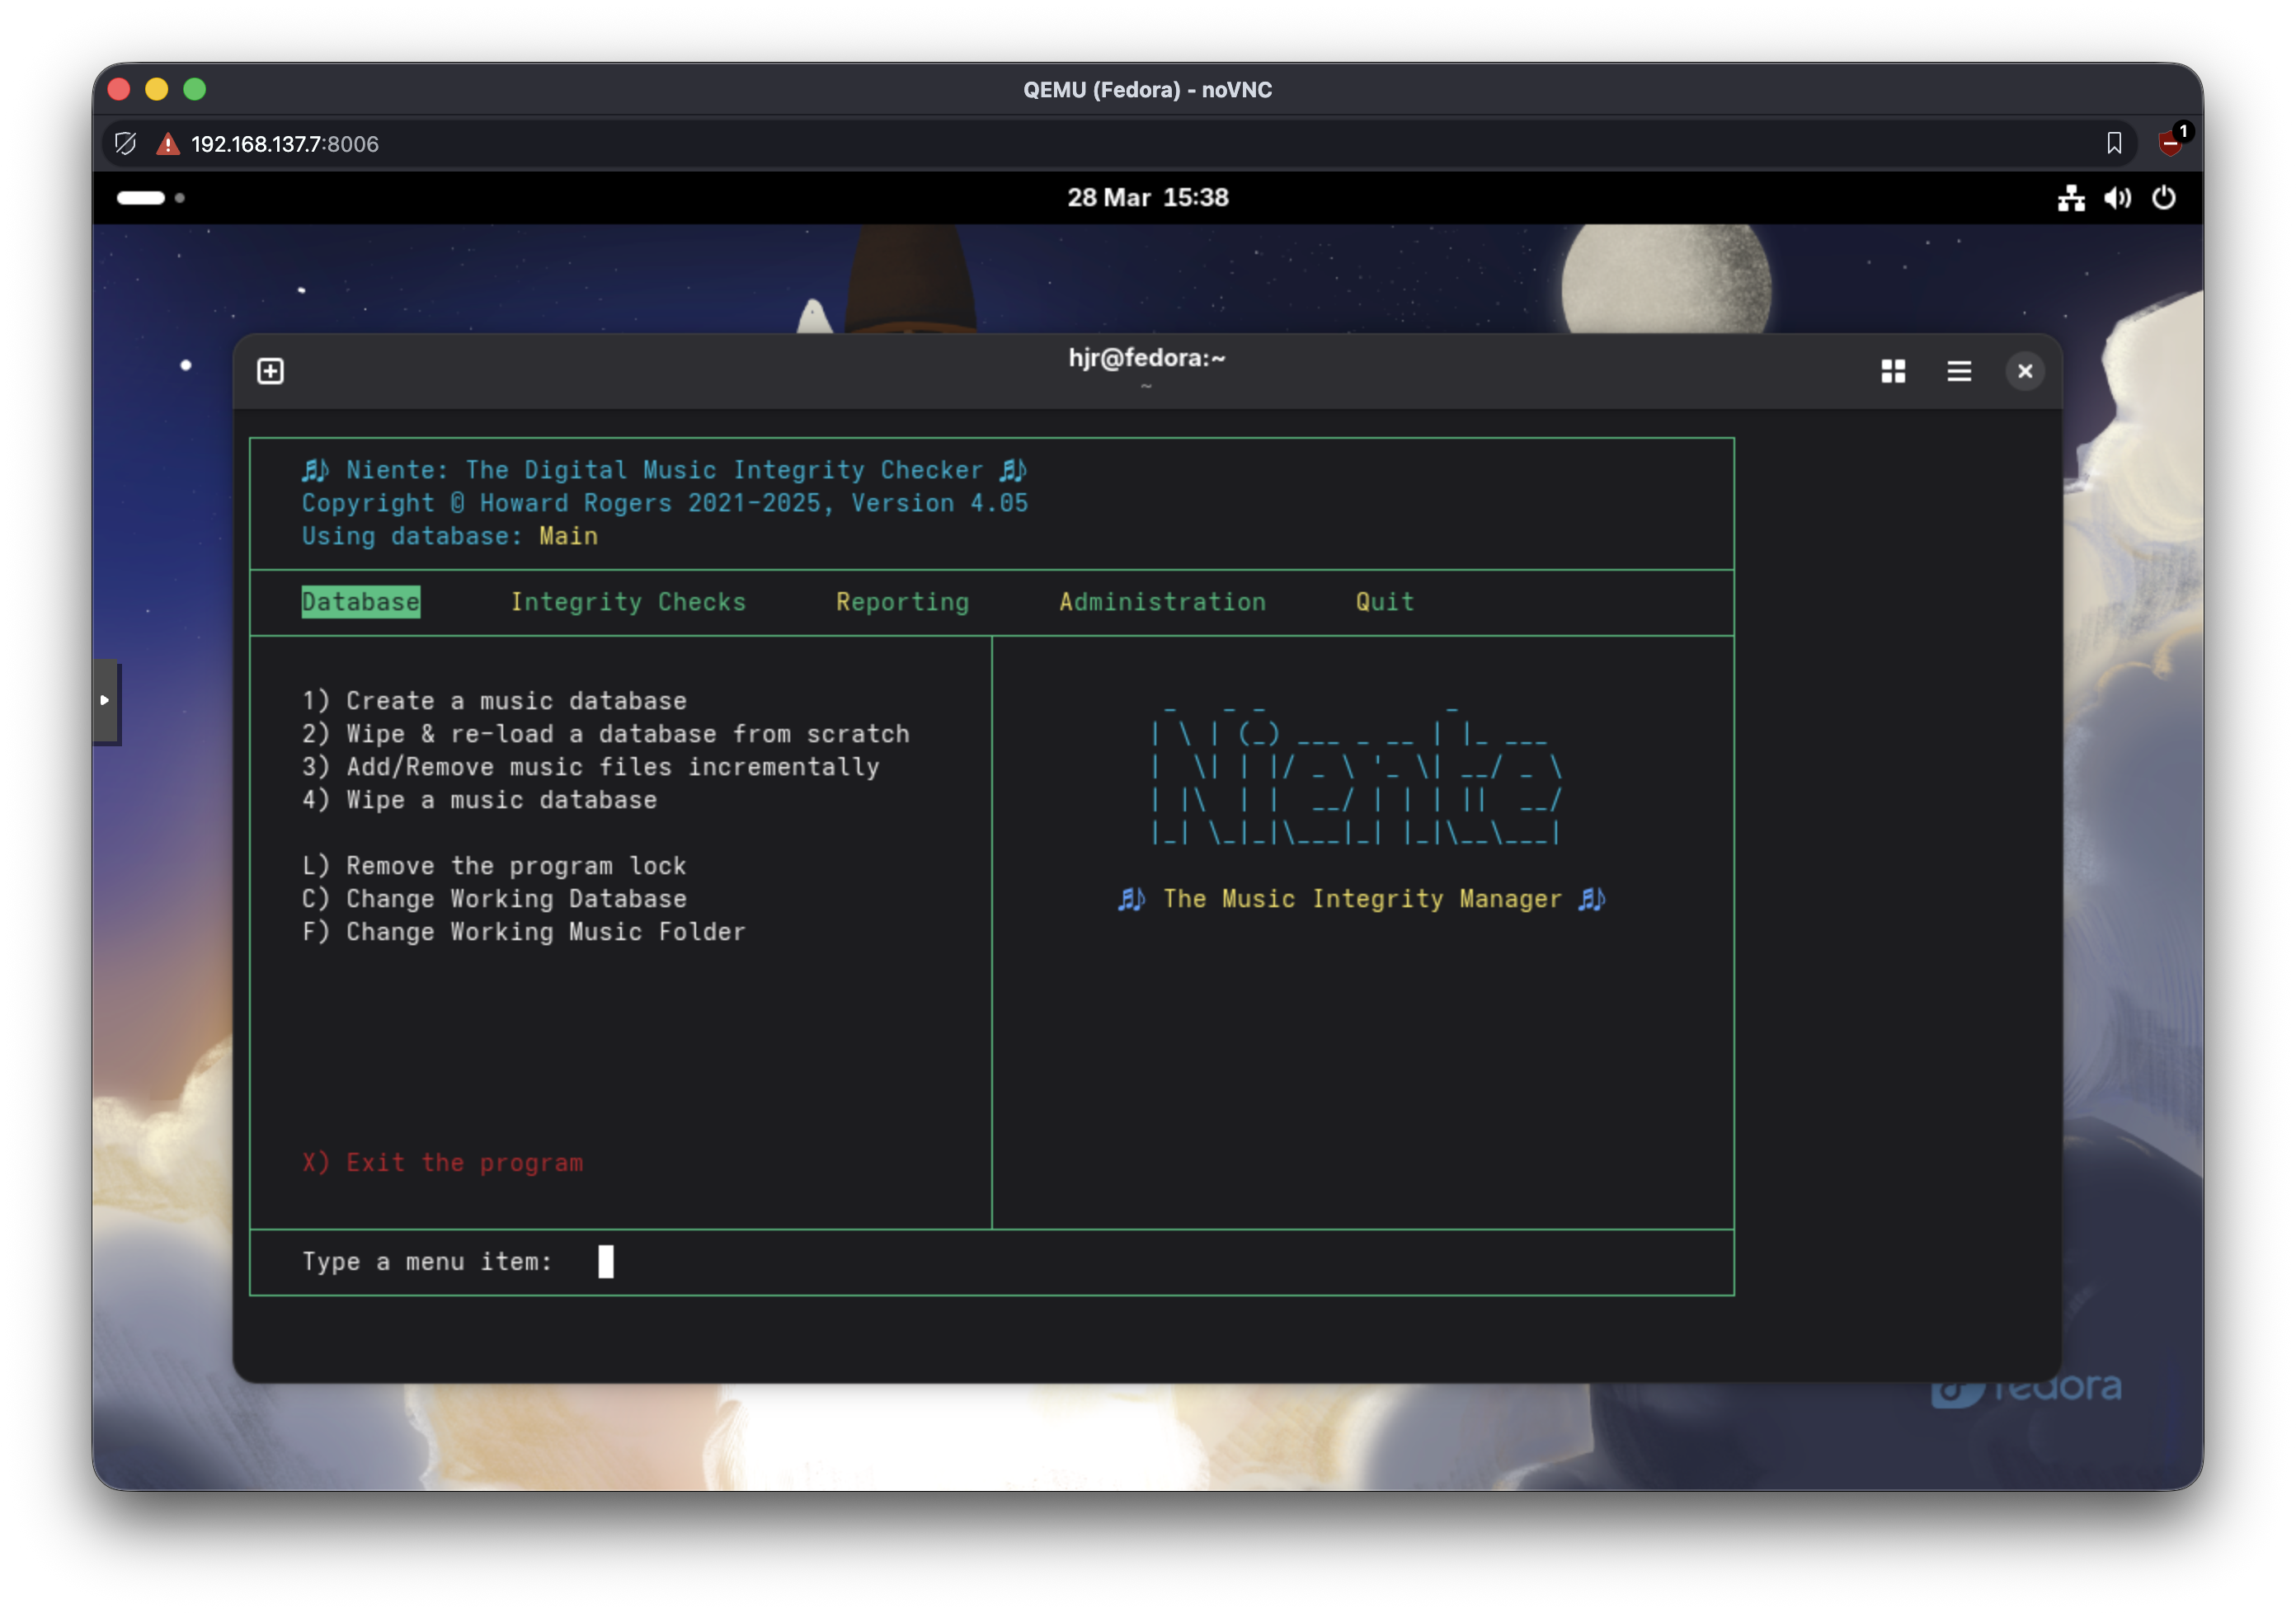Click the Change Working Database option

point(495,898)
